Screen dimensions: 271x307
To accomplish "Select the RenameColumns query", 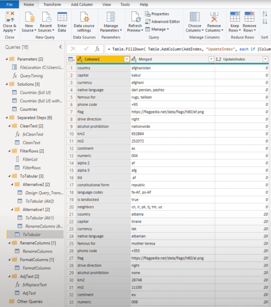I will pyautogui.click(x=38, y=251).
